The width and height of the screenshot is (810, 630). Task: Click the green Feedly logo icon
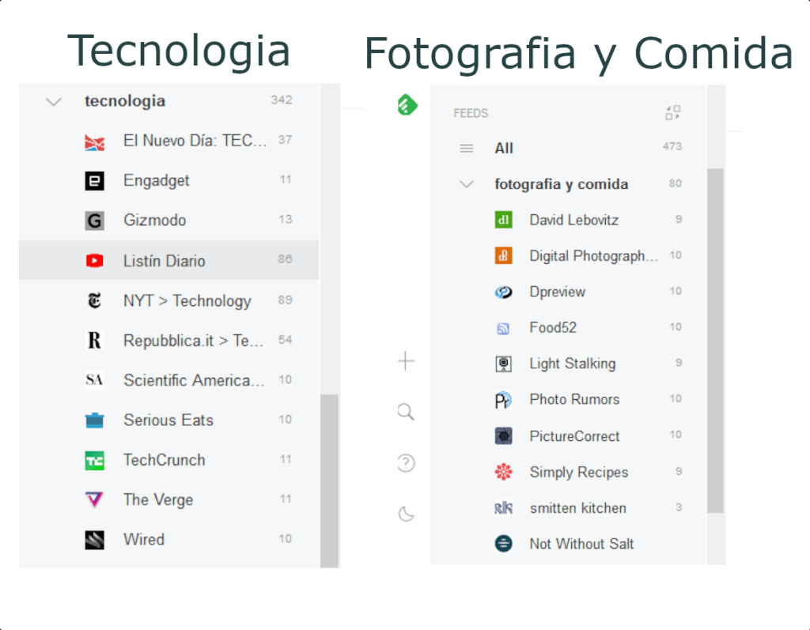[x=407, y=105]
